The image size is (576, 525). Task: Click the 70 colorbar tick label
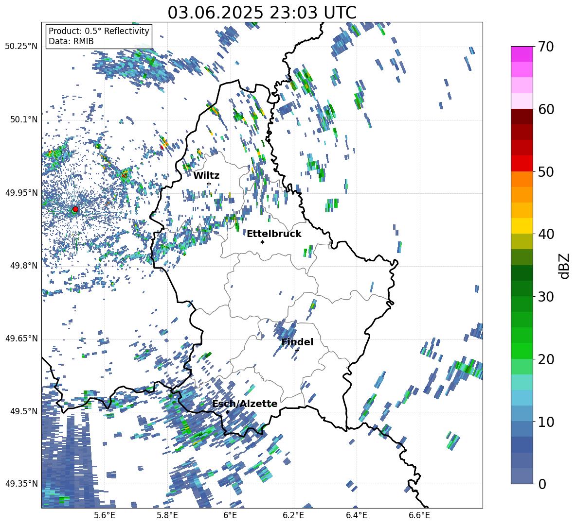coord(546,47)
